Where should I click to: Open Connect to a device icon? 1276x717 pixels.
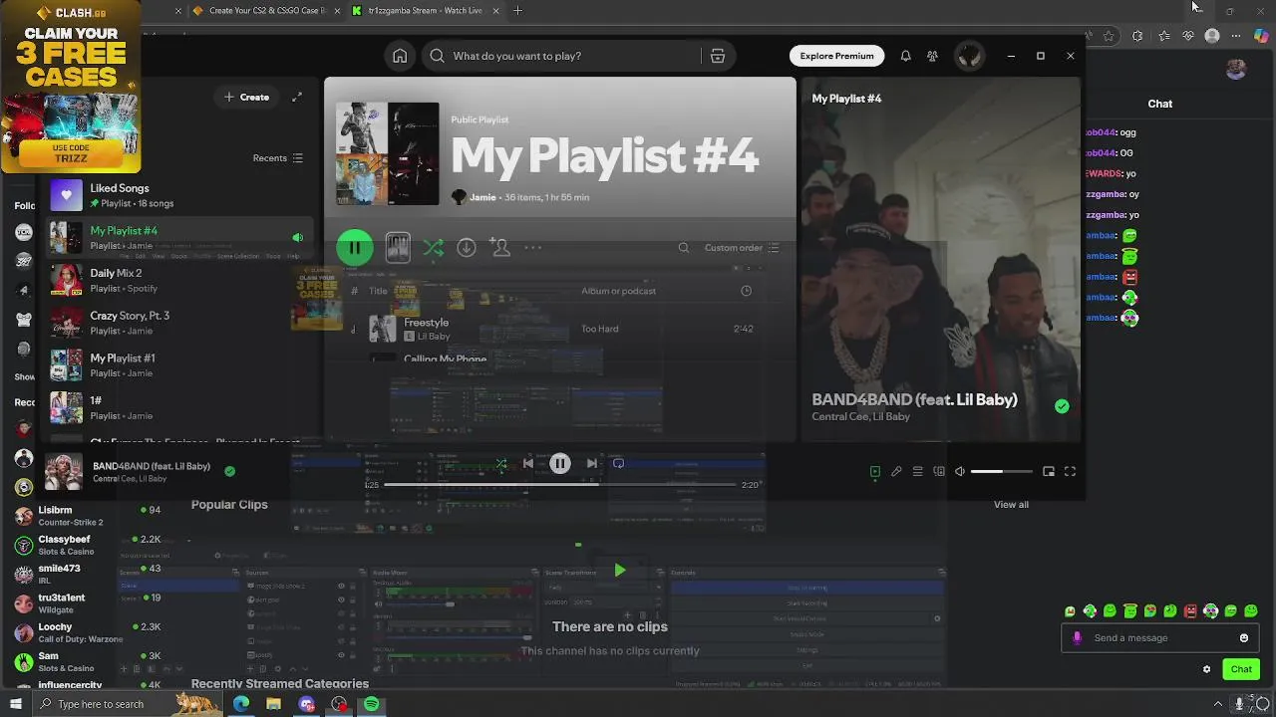(x=939, y=472)
